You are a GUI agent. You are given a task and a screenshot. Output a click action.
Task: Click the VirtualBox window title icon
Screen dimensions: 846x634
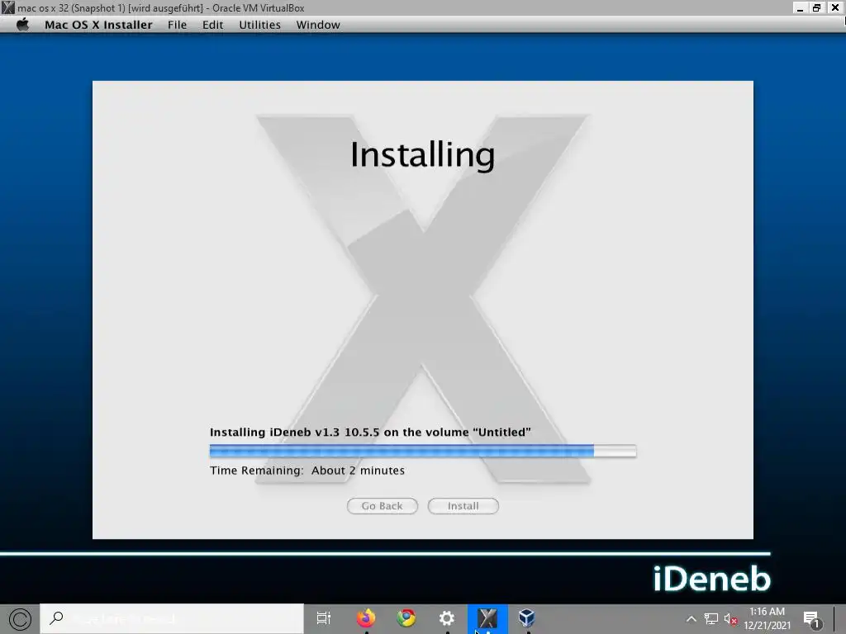click(8, 7)
